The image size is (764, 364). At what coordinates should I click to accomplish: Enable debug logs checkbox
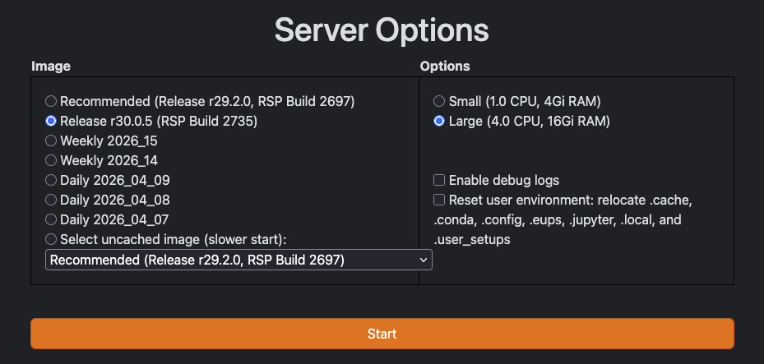tap(439, 180)
